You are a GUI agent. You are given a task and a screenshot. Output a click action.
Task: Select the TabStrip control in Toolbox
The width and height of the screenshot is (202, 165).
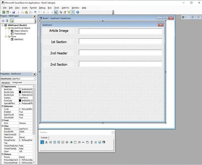click(x=83, y=142)
